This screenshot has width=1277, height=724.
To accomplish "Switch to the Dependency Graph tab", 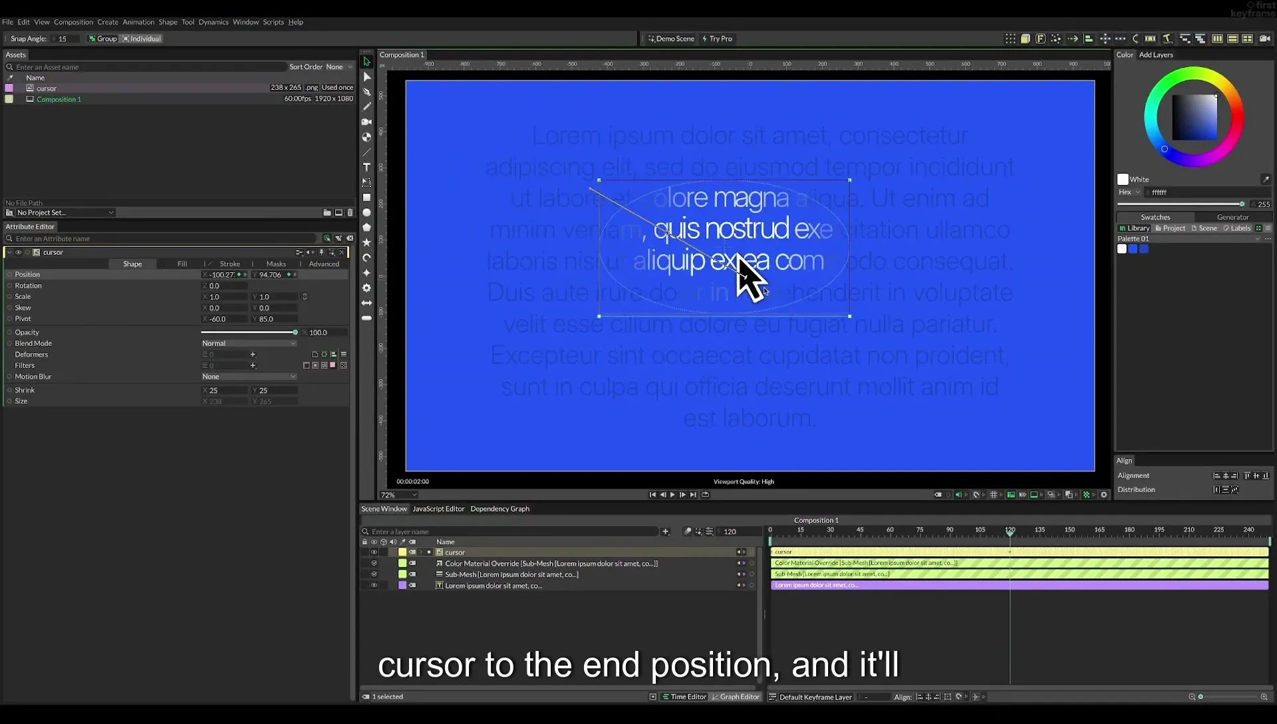I will pyautogui.click(x=499, y=509).
